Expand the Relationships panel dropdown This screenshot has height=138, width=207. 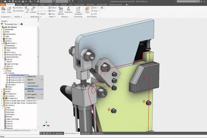point(40,17)
